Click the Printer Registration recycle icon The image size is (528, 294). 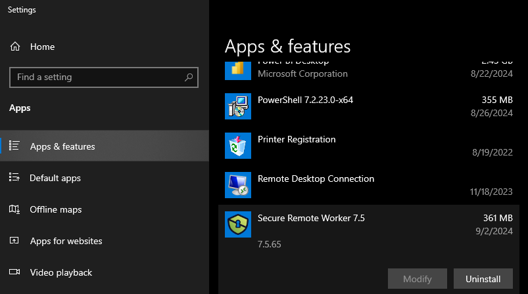238,146
